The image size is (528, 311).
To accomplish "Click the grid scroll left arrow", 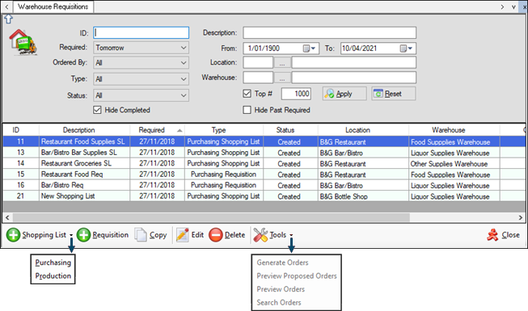I will tap(7, 217).
